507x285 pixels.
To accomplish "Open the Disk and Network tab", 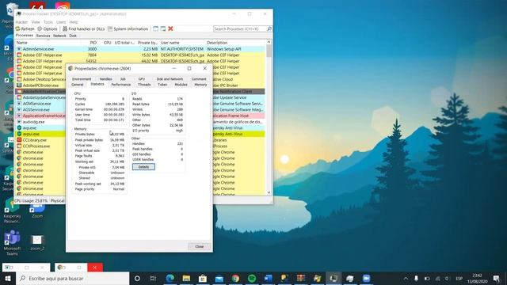I will coord(170,79).
